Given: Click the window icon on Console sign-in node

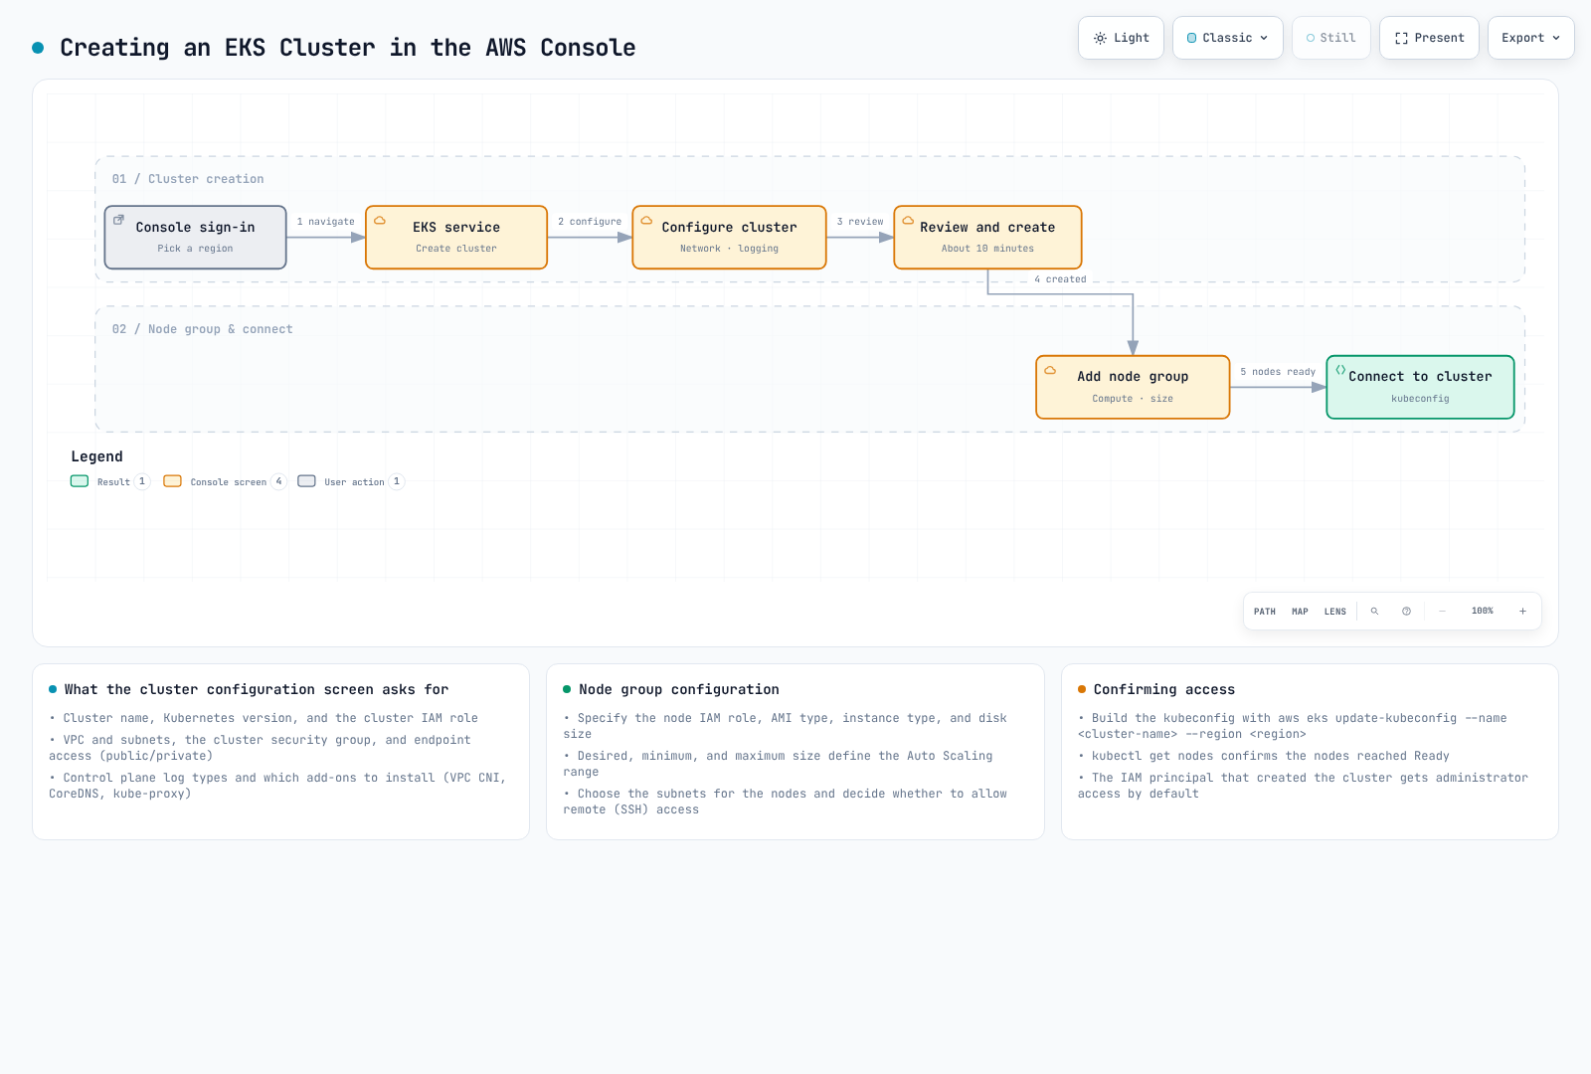Looking at the screenshot, I should (118, 220).
